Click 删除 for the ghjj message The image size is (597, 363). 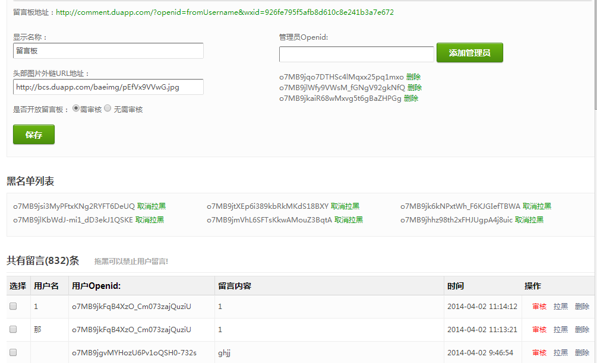click(582, 353)
